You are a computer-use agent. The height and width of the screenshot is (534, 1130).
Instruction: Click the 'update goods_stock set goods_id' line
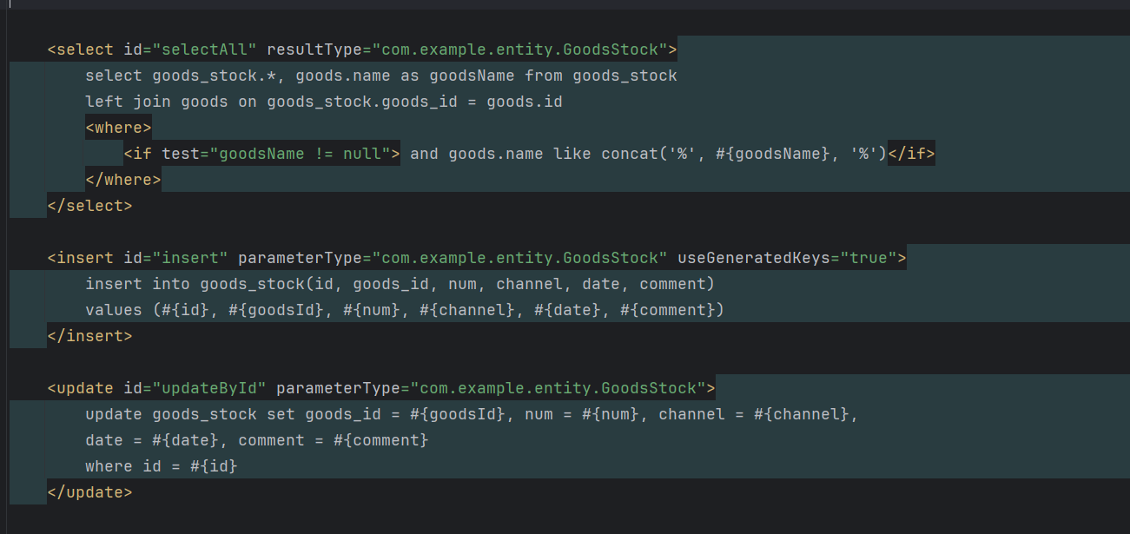point(472,414)
